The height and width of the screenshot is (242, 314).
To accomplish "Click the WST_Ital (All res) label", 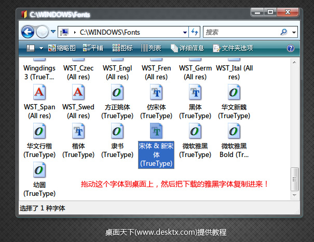I will [234, 73].
